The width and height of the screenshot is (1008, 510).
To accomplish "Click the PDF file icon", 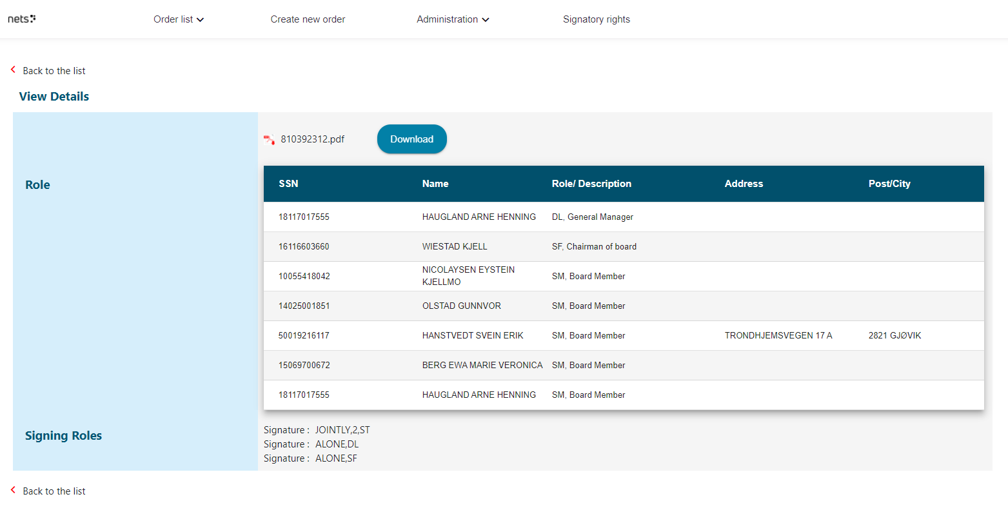I will tap(269, 139).
